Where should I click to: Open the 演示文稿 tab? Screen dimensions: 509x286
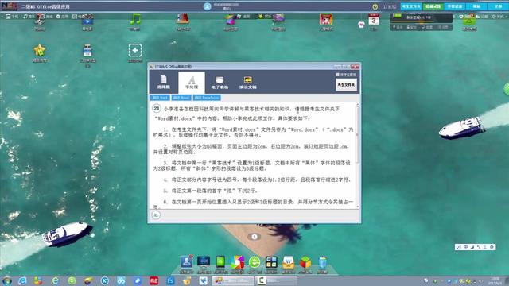coord(247,83)
